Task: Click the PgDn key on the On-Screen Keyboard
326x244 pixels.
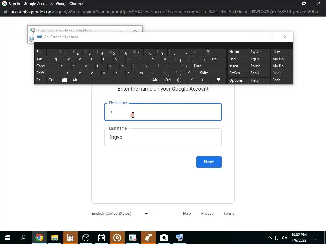Action: [x=259, y=59]
